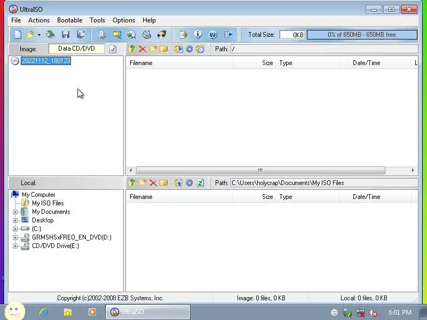The width and height of the screenshot is (427, 320).
Task: Click the red X Delete in Local pane toolbar
Action: coord(153,183)
